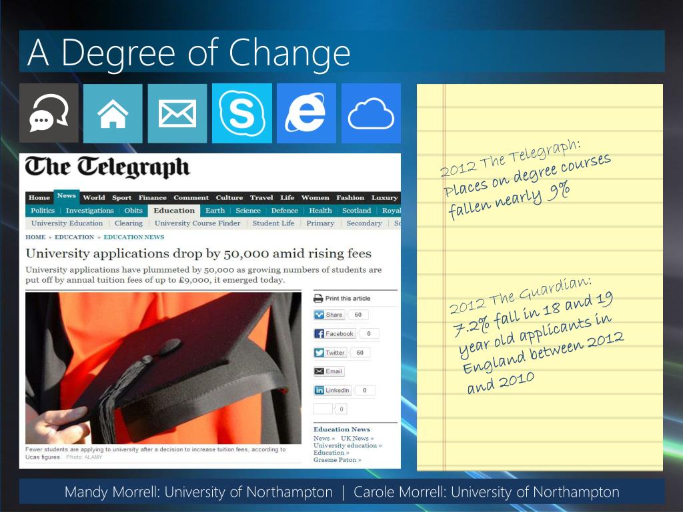Open the Women section
The width and height of the screenshot is (683, 512).
pos(315,197)
